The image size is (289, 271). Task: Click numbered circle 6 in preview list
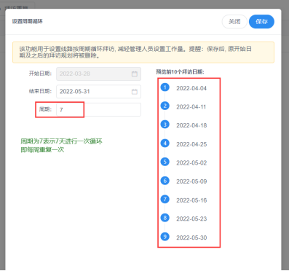(165, 181)
